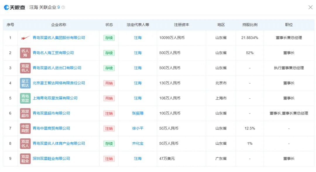The height and width of the screenshot is (172, 316).
Task: Click the 双星名人 logo in row 8
Action: [x=25, y=143]
